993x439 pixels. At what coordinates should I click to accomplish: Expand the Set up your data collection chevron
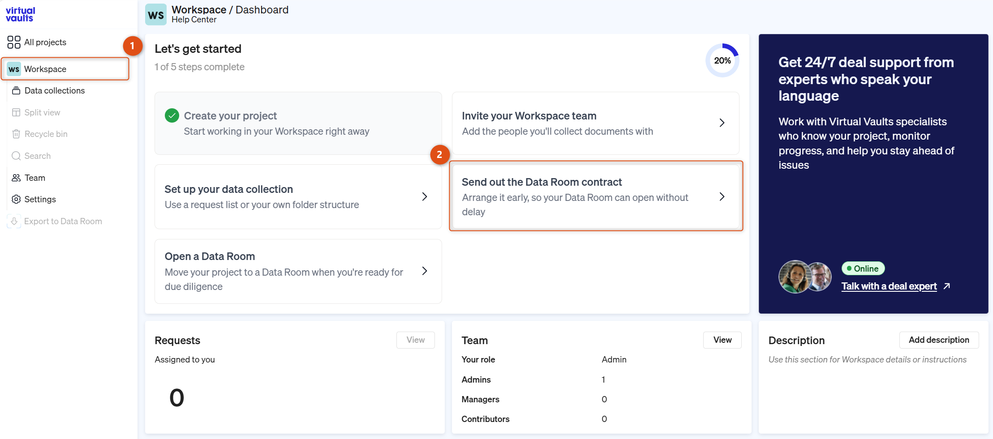click(x=425, y=196)
